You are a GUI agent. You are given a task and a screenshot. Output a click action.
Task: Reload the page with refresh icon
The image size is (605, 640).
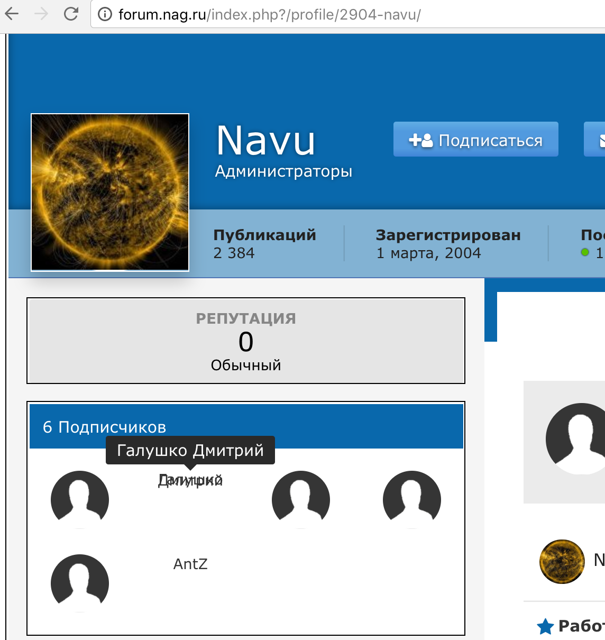pyautogui.click(x=71, y=14)
